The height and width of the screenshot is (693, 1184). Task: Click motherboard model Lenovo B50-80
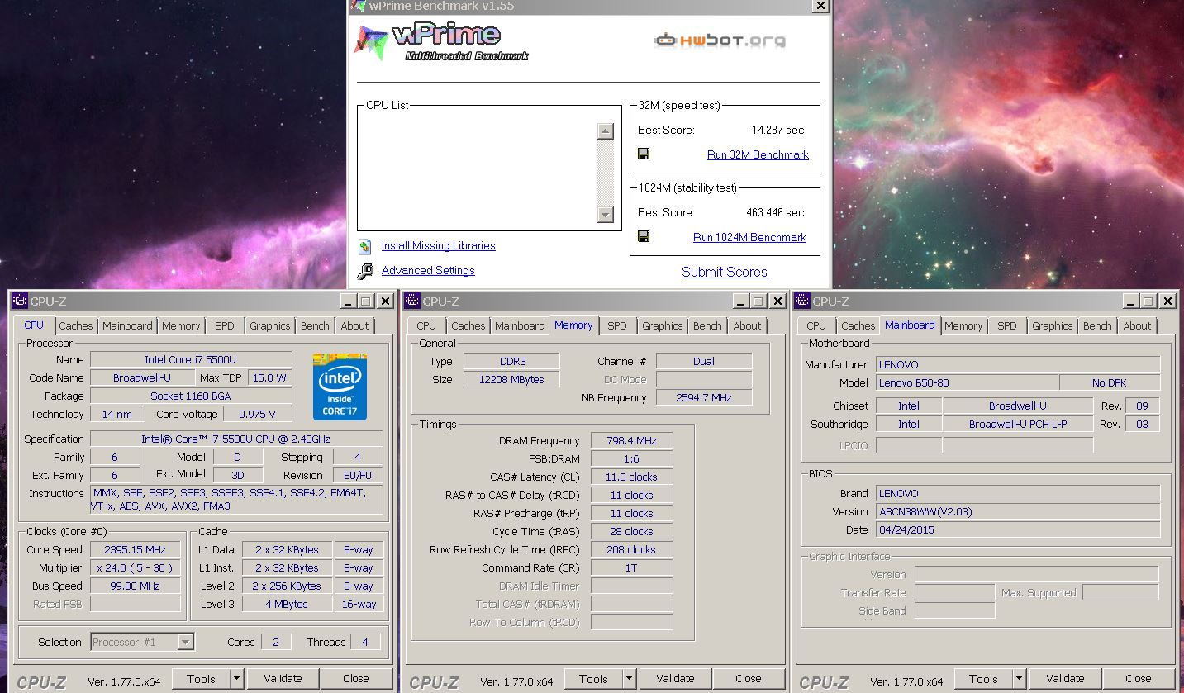click(967, 382)
